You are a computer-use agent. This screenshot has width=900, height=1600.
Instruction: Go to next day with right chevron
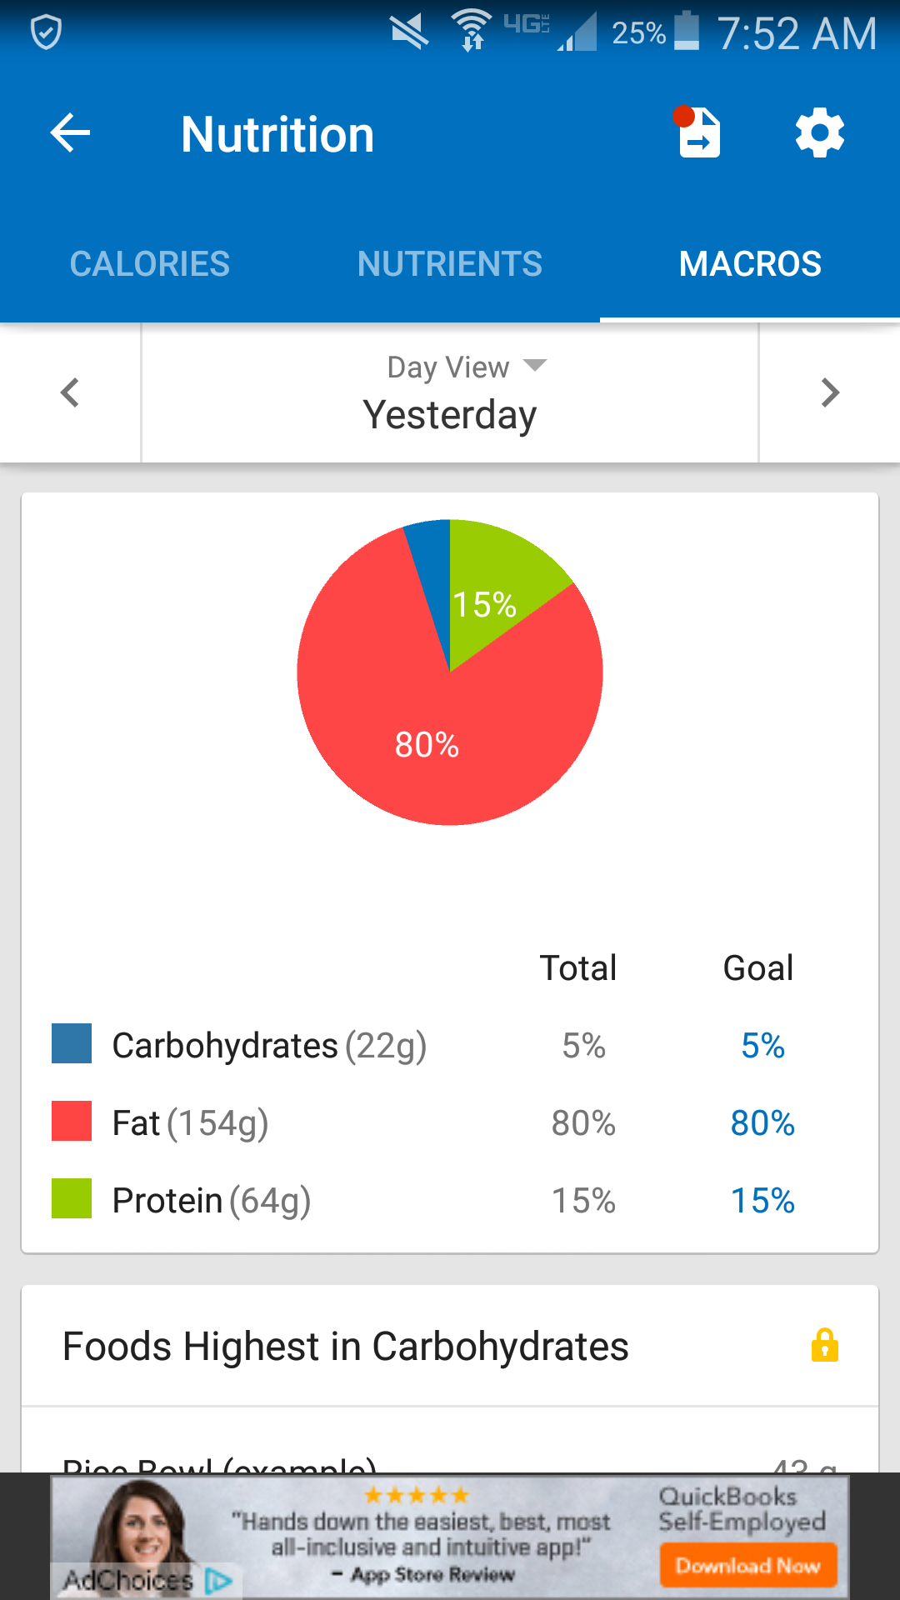829,392
